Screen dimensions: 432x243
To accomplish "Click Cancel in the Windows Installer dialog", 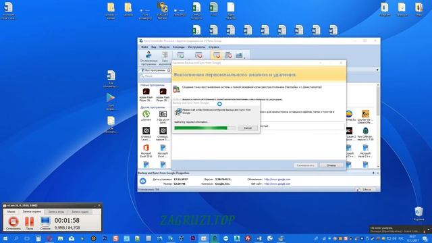I will click(248, 128).
